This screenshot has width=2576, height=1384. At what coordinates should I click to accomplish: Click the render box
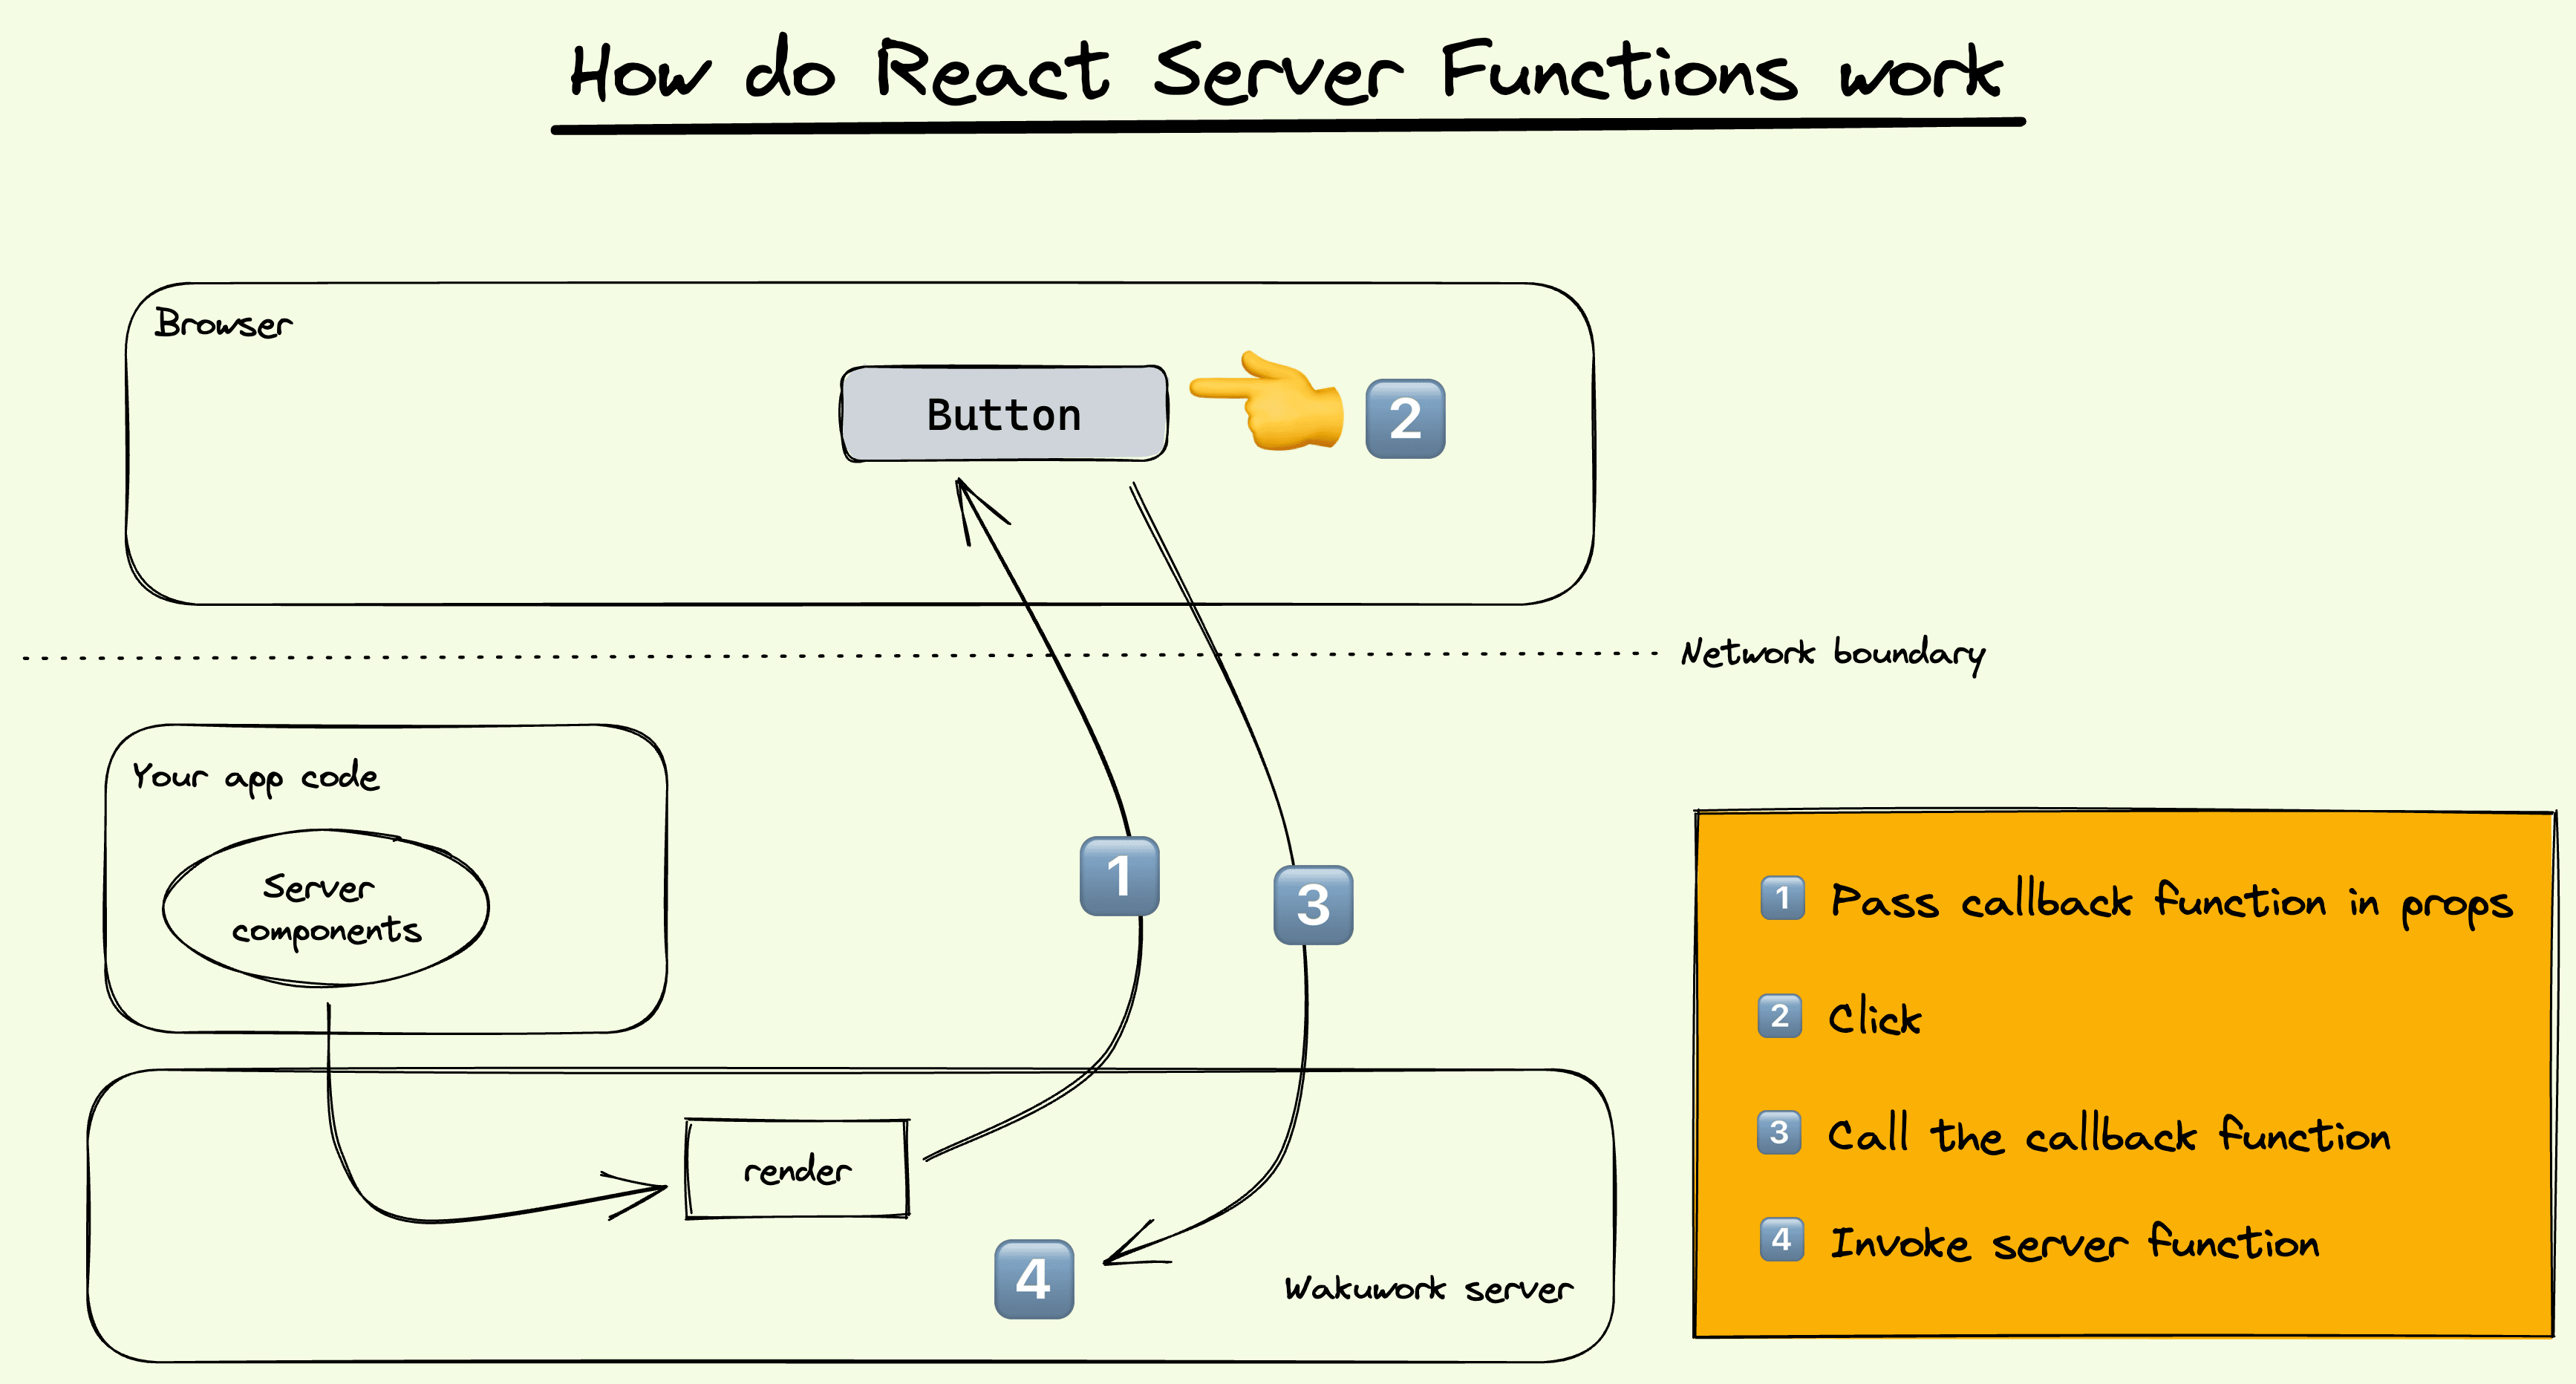pyautogui.click(x=797, y=1168)
